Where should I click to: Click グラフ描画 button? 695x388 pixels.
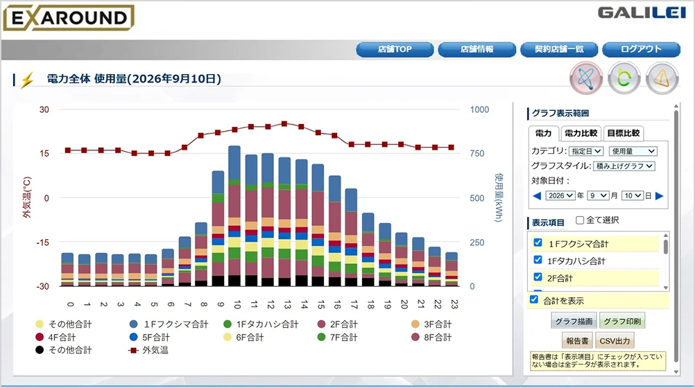pyautogui.click(x=574, y=321)
